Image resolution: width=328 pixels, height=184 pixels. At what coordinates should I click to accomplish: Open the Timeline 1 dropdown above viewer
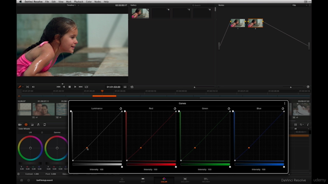pyautogui.click(x=73, y=5)
